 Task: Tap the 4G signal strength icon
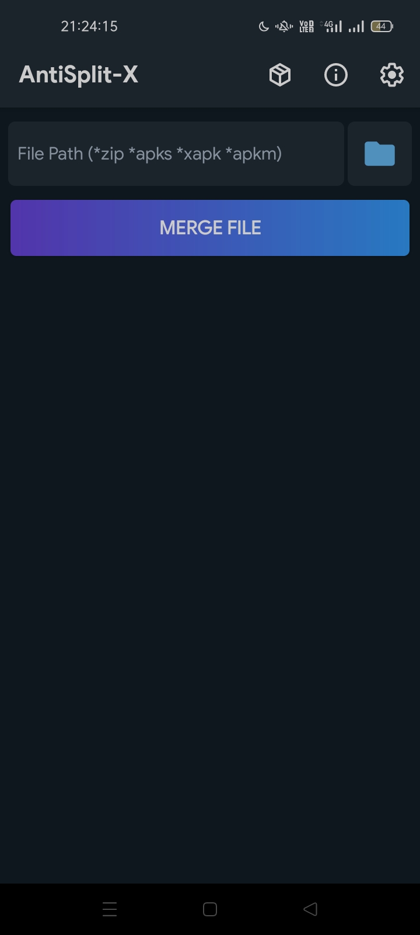click(331, 26)
